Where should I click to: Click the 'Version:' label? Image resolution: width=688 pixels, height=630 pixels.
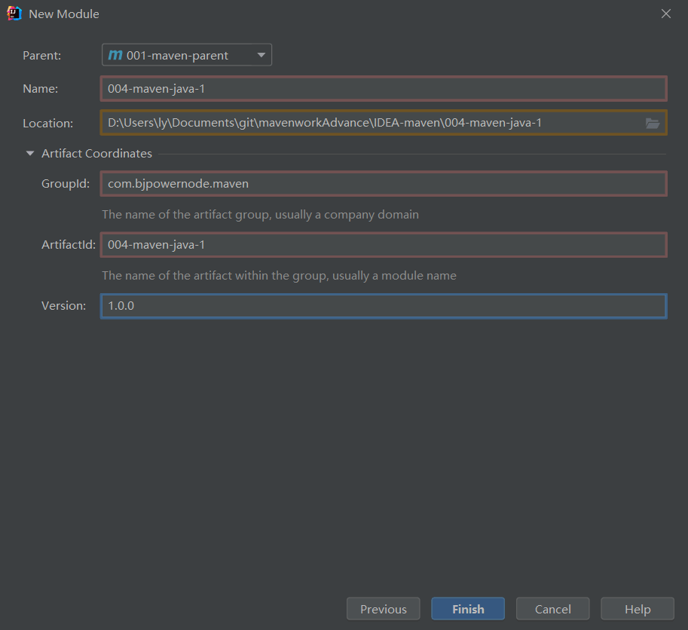(x=63, y=306)
